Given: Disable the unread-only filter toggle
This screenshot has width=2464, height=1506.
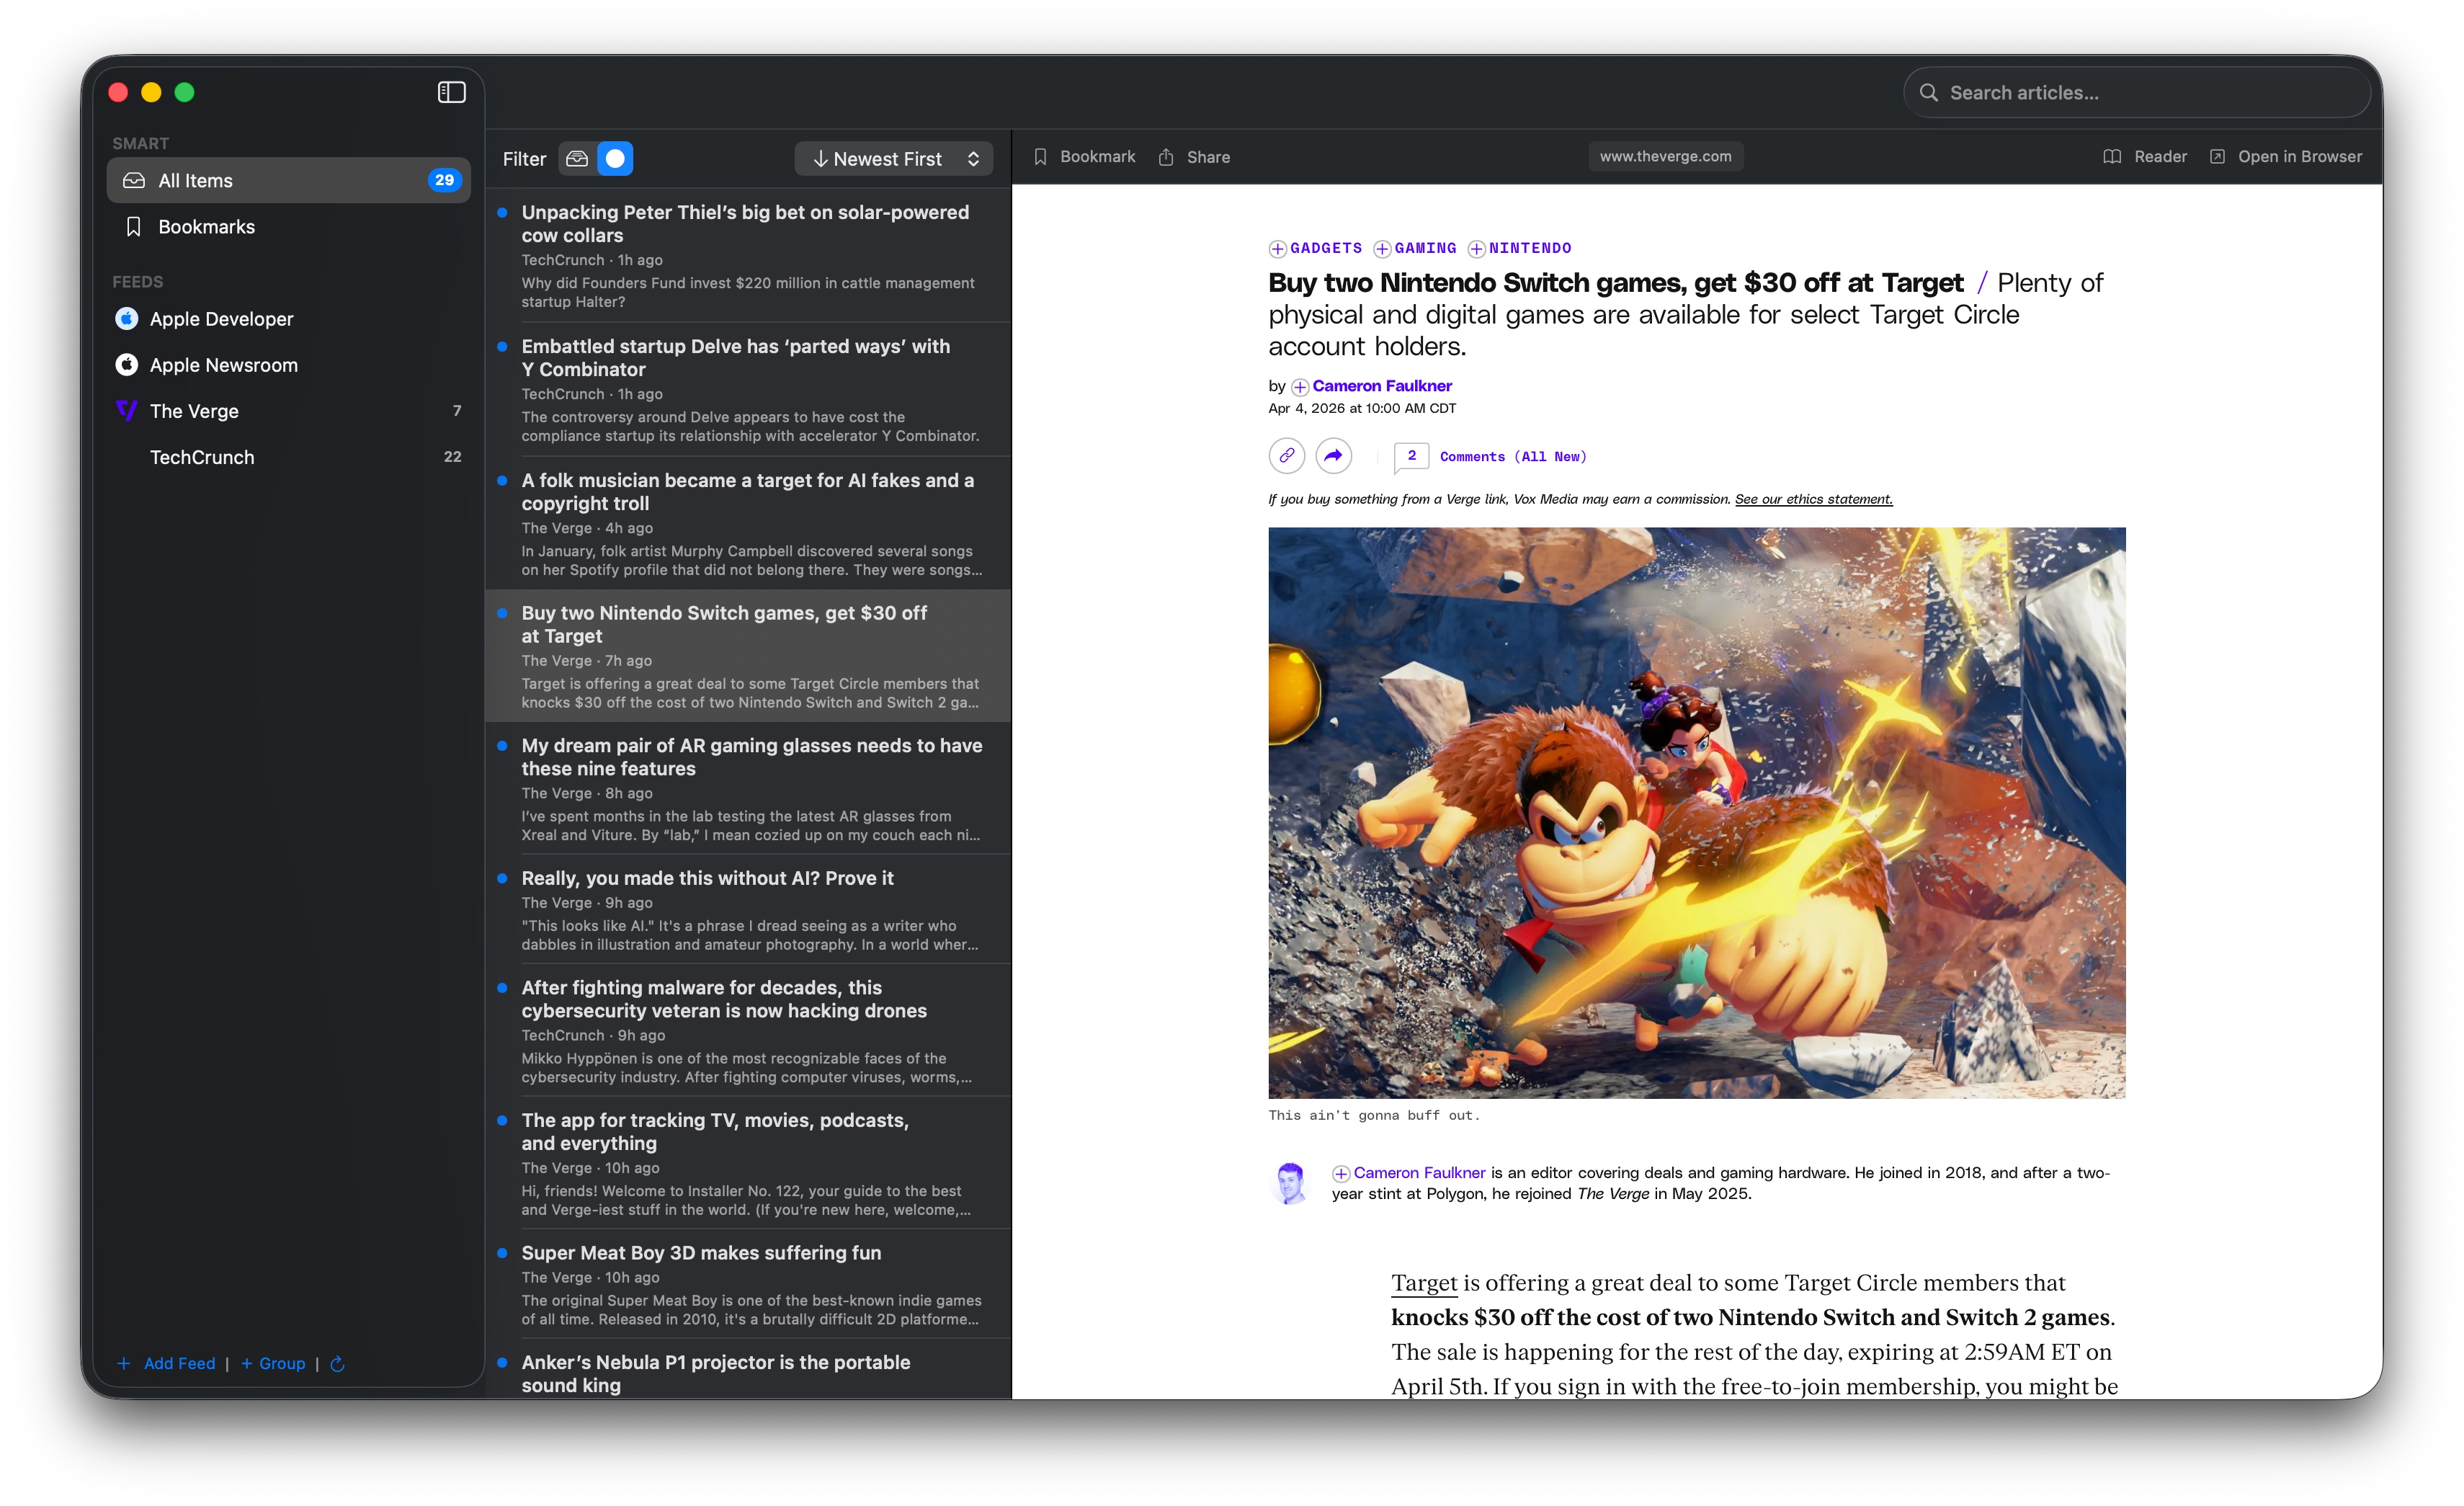Looking at the screenshot, I should pyautogui.click(x=616, y=158).
